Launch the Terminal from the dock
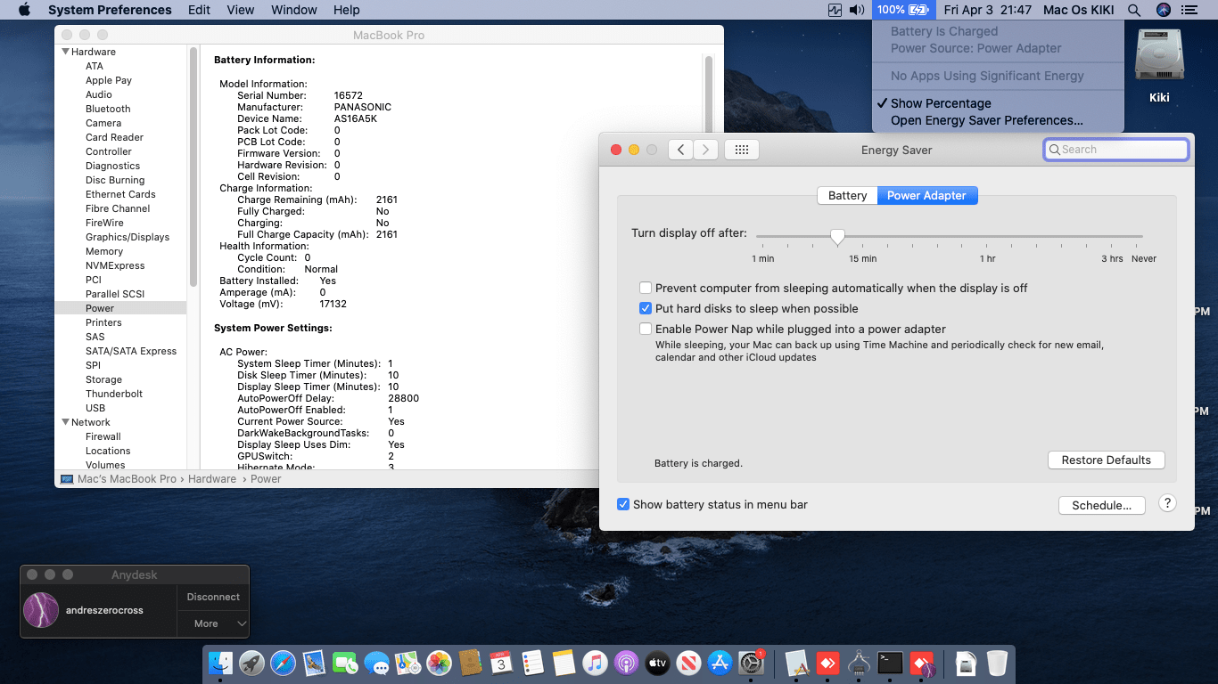 click(889, 664)
